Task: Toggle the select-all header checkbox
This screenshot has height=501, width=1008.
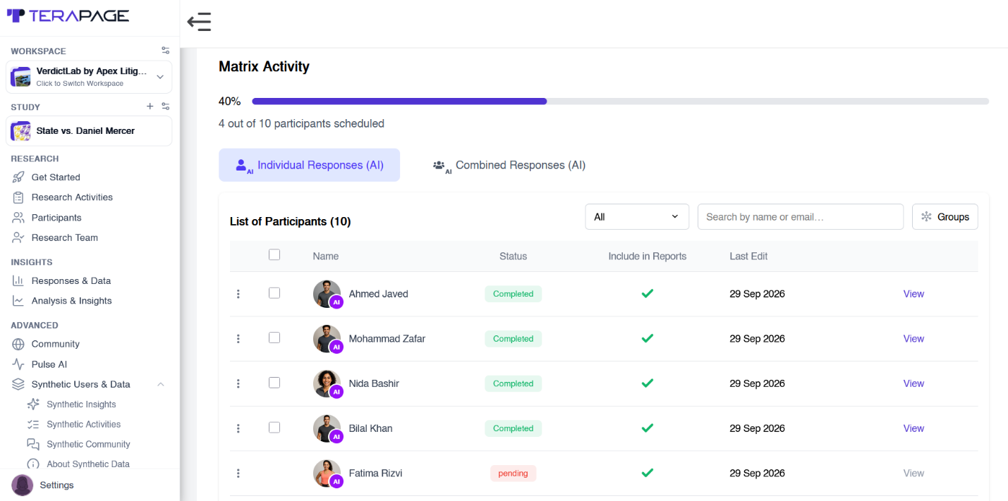Action: [x=274, y=255]
